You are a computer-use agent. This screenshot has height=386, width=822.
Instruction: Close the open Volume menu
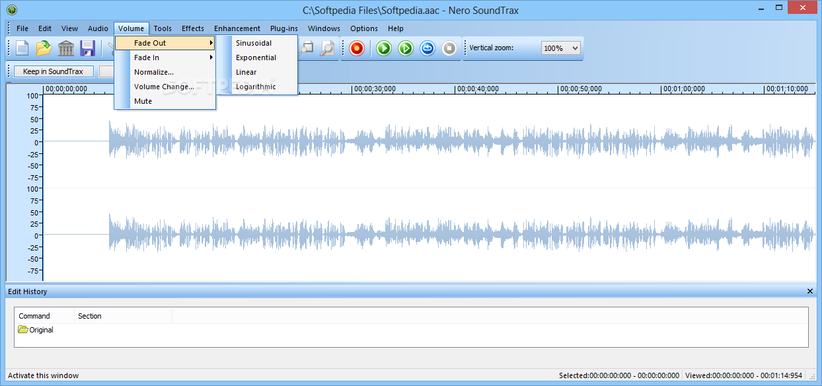point(131,28)
